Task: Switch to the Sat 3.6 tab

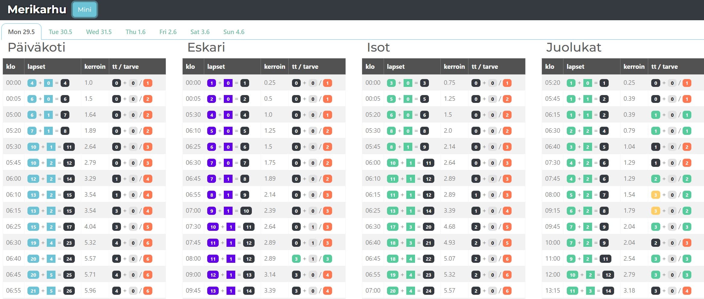Action: pos(200,32)
